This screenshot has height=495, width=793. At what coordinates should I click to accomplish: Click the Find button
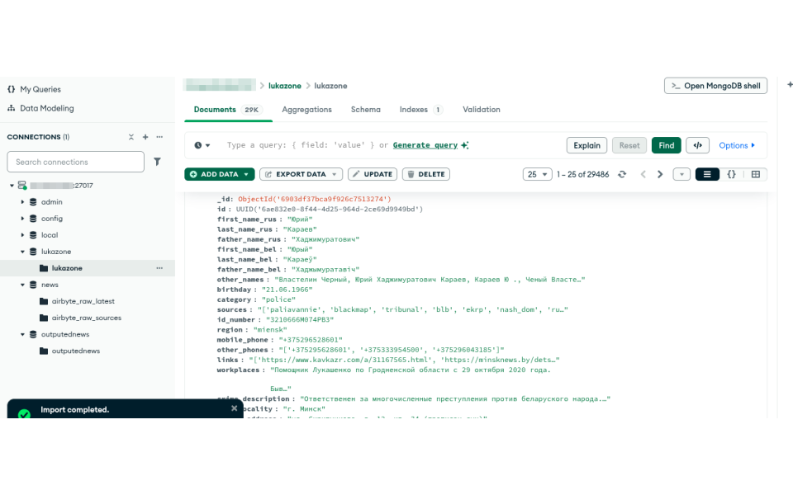pos(666,145)
